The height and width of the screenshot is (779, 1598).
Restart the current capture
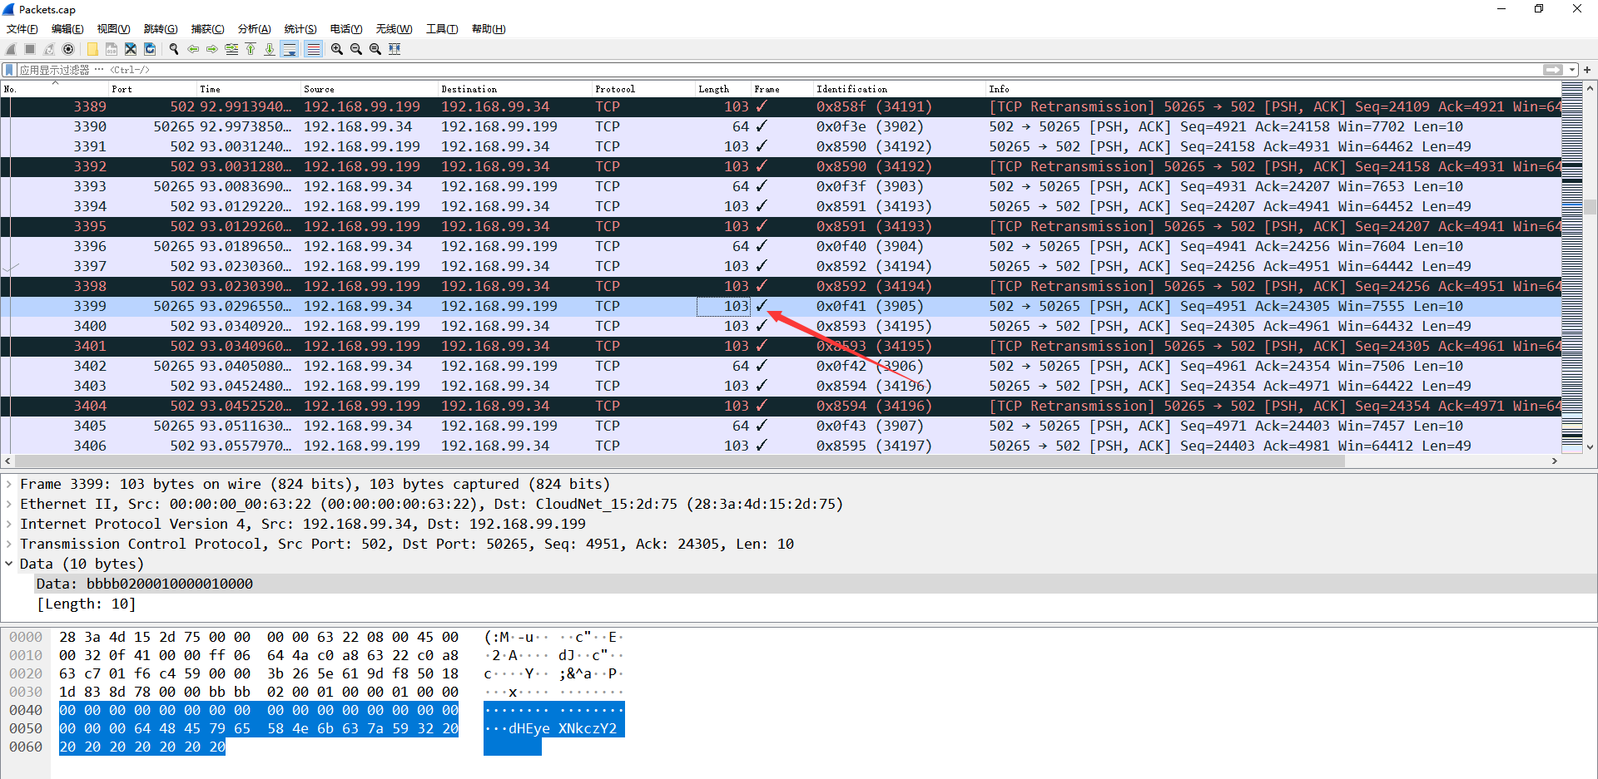[49, 49]
